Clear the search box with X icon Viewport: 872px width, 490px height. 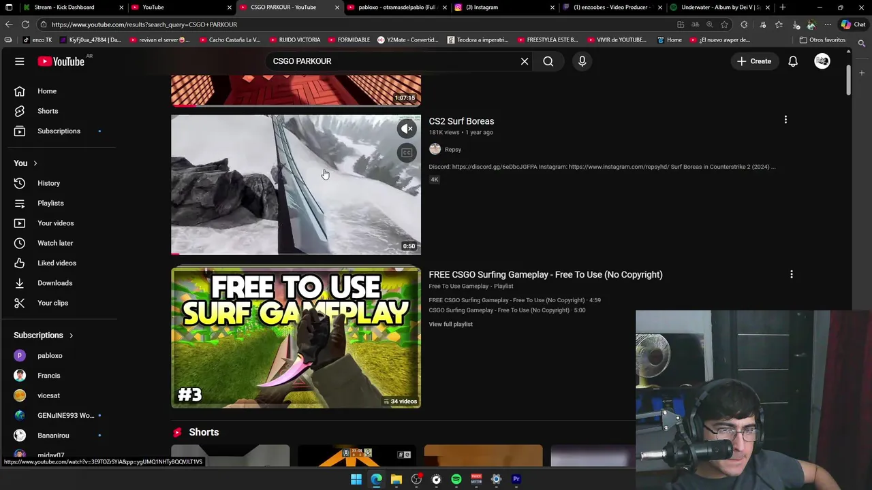[x=525, y=61]
